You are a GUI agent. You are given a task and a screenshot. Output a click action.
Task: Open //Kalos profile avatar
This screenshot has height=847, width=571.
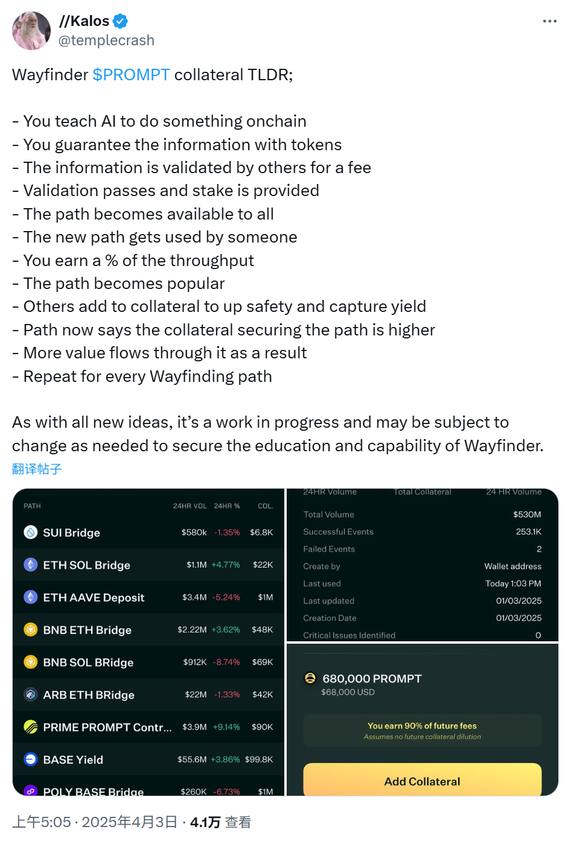click(x=31, y=30)
